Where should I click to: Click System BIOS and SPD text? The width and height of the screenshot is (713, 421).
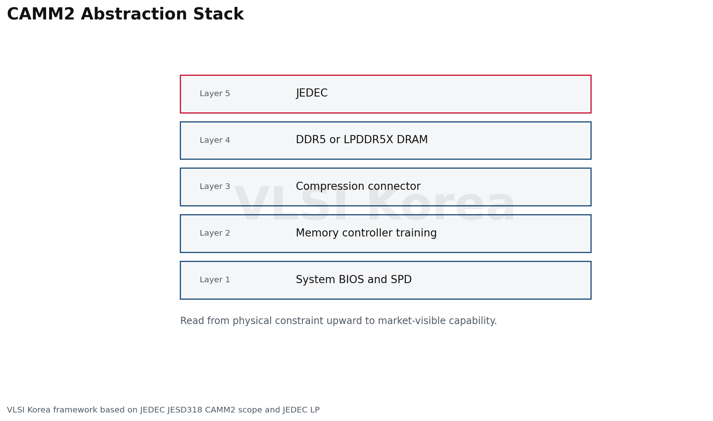[353, 280]
